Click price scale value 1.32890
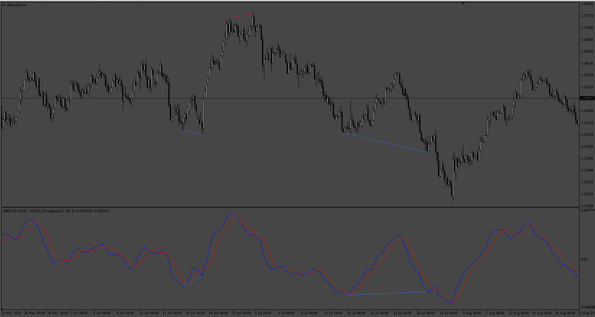595x317 pixels. [x=587, y=158]
